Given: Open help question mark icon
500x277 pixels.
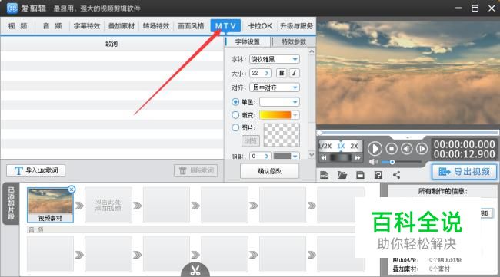Looking at the screenshot, I should pos(378,175).
